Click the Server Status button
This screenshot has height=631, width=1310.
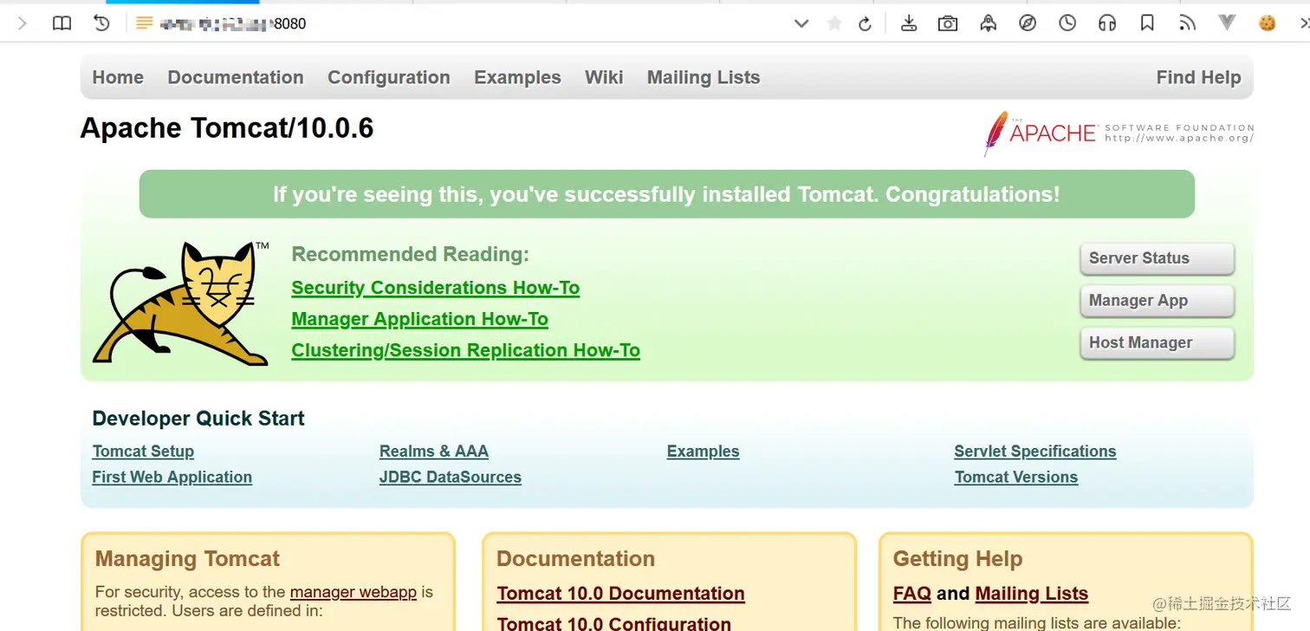coord(1157,258)
